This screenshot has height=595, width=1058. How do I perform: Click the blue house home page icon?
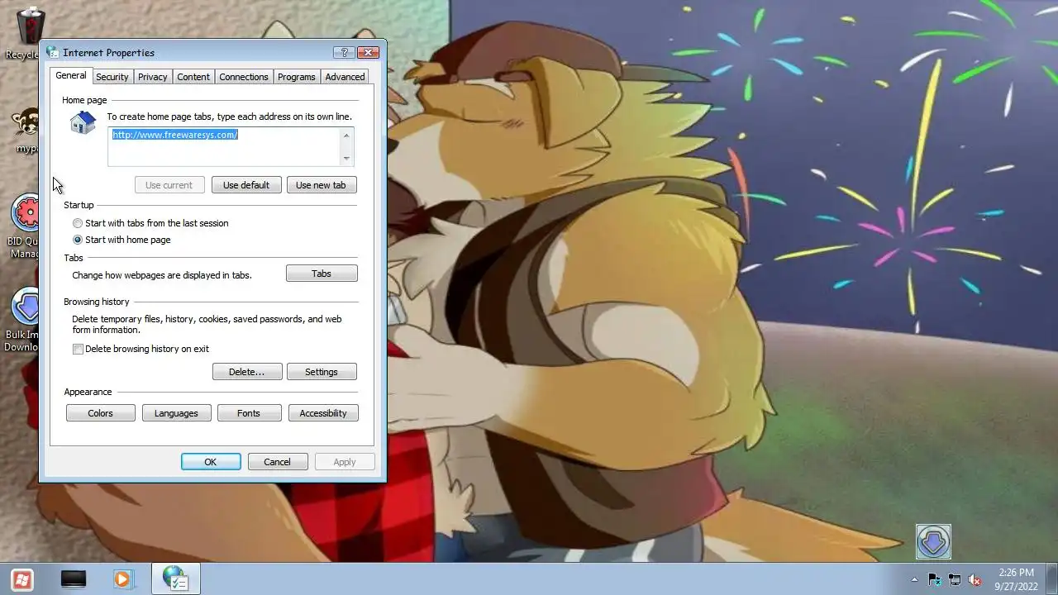(83, 123)
